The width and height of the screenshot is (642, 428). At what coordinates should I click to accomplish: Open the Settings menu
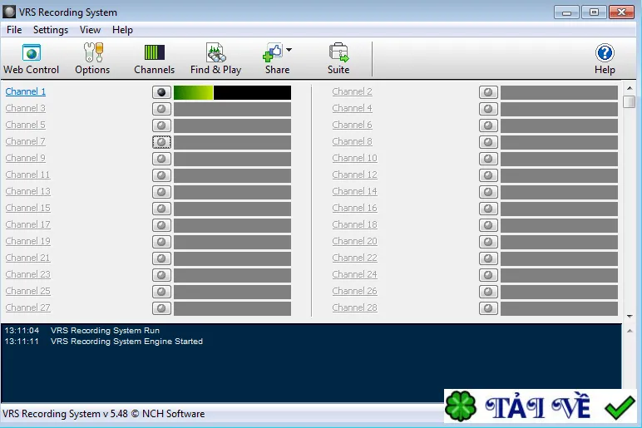click(x=51, y=30)
